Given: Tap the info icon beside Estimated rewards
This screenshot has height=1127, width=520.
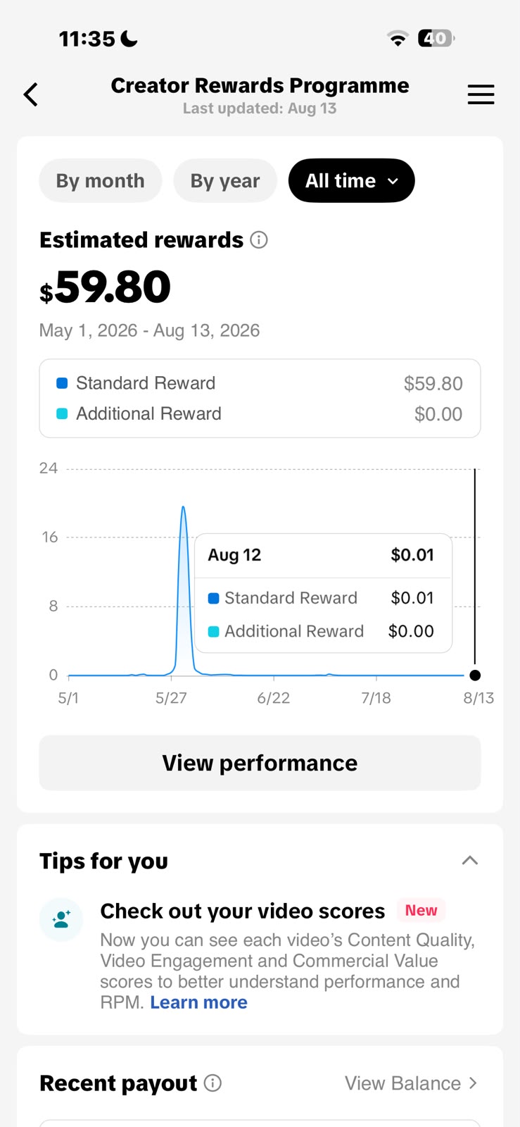Looking at the screenshot, I should [259, 240].
